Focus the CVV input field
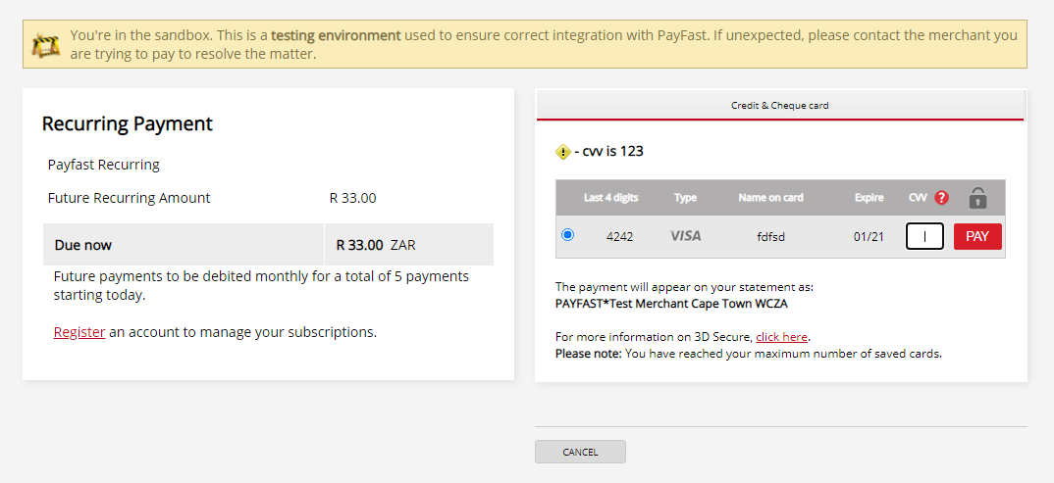The height and width of the screenshot is (483, 1054). point(924,237)
